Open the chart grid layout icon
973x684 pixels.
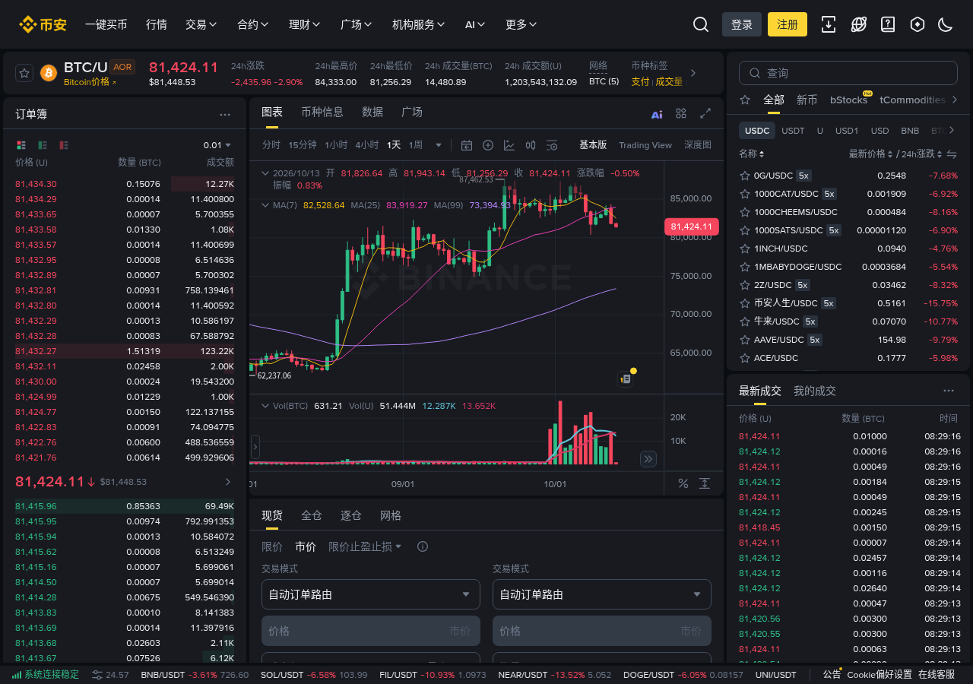681,113
